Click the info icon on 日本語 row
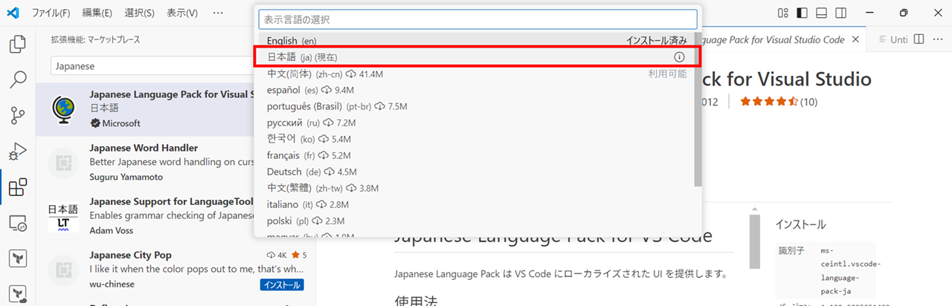 coord(679,57)
